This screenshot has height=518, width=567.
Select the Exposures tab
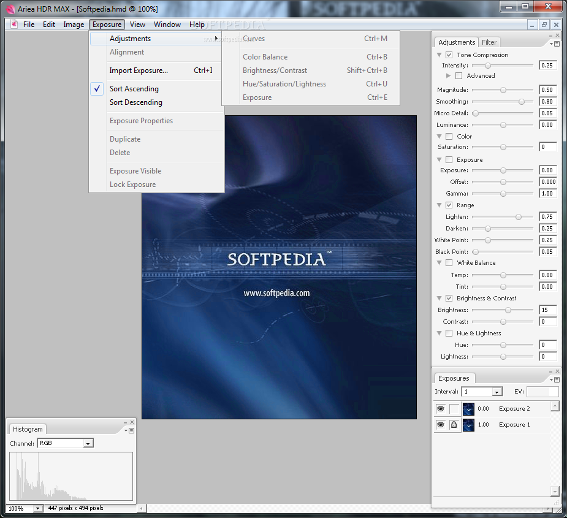pyautogui.click(x=454, y=378)
